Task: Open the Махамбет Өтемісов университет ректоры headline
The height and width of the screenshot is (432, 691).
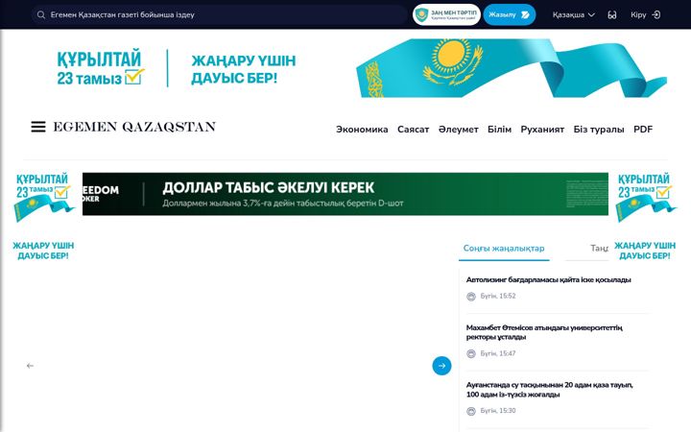Action: (x=544, y=332)
